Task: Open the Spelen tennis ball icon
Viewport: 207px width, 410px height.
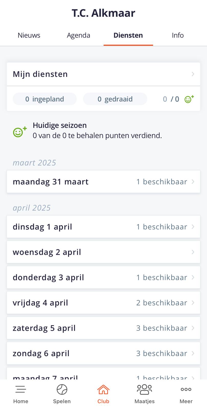Action: pos(62,389)
